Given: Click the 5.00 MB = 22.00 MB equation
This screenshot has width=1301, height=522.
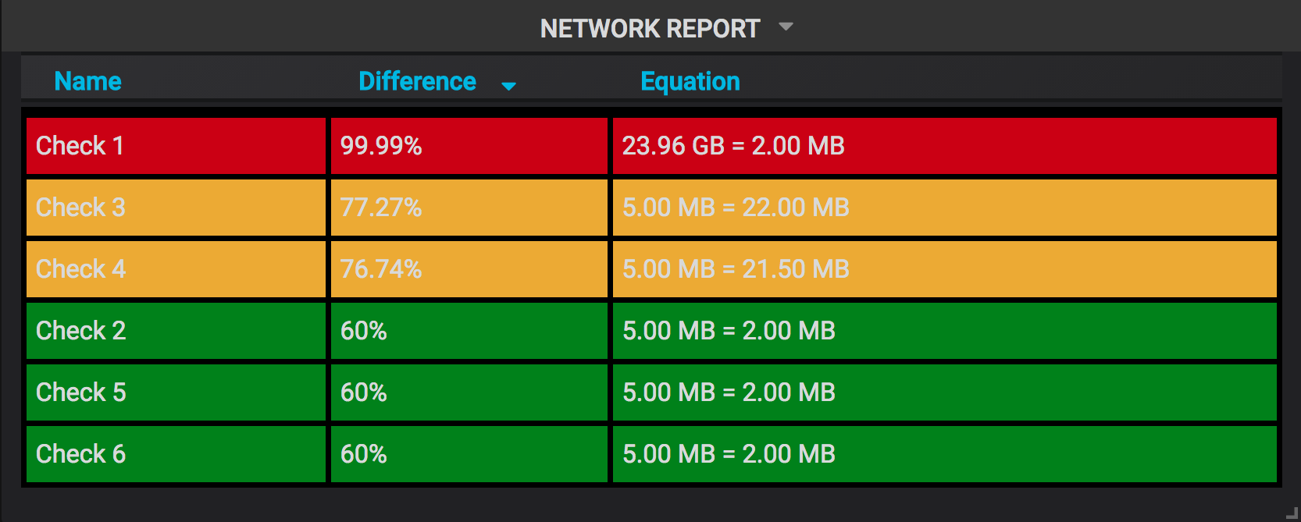Looking at the screenshot, I should coord(945,208).
